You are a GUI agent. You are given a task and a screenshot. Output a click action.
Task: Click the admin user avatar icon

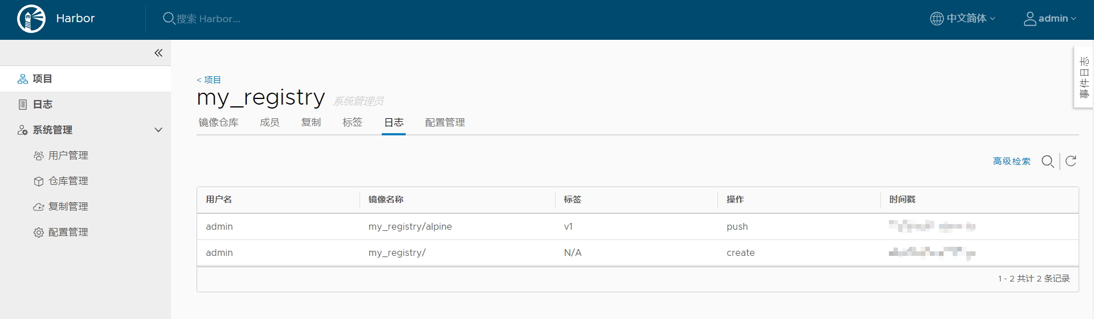click(1030, 19)
